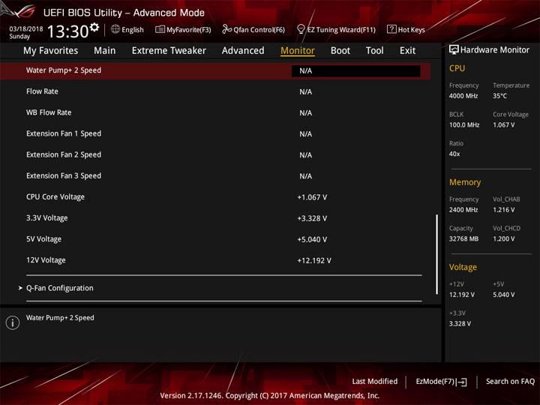Switch to the Main tab
The height and width of the screenshot is (405, 540).
pyautogui.click(x=105, y=51)
